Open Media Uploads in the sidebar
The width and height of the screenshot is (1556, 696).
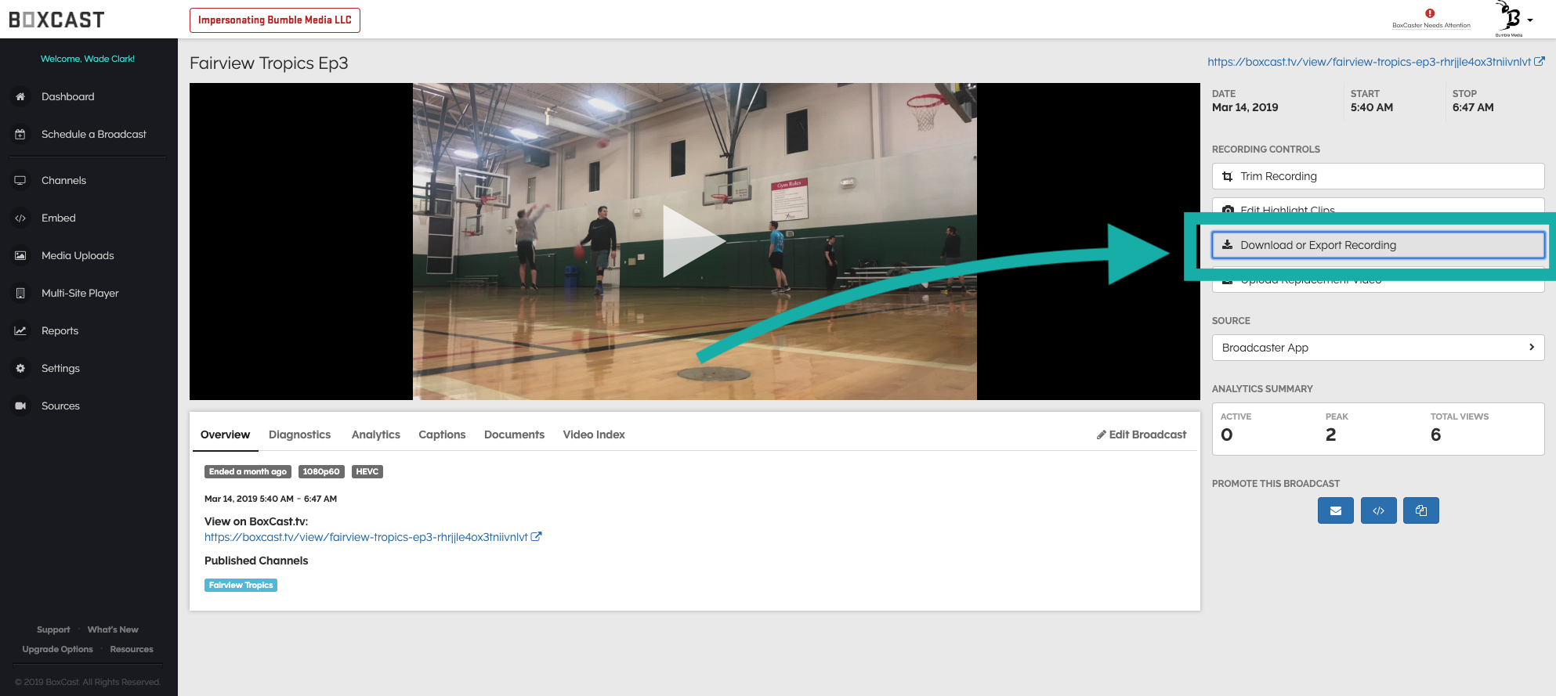click(78, 256)
